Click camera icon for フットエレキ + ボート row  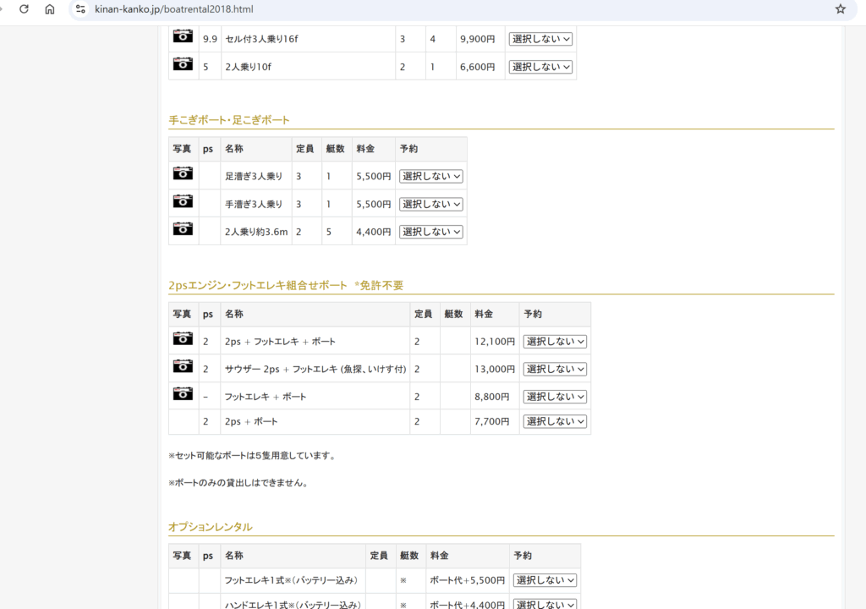(183, 393)
